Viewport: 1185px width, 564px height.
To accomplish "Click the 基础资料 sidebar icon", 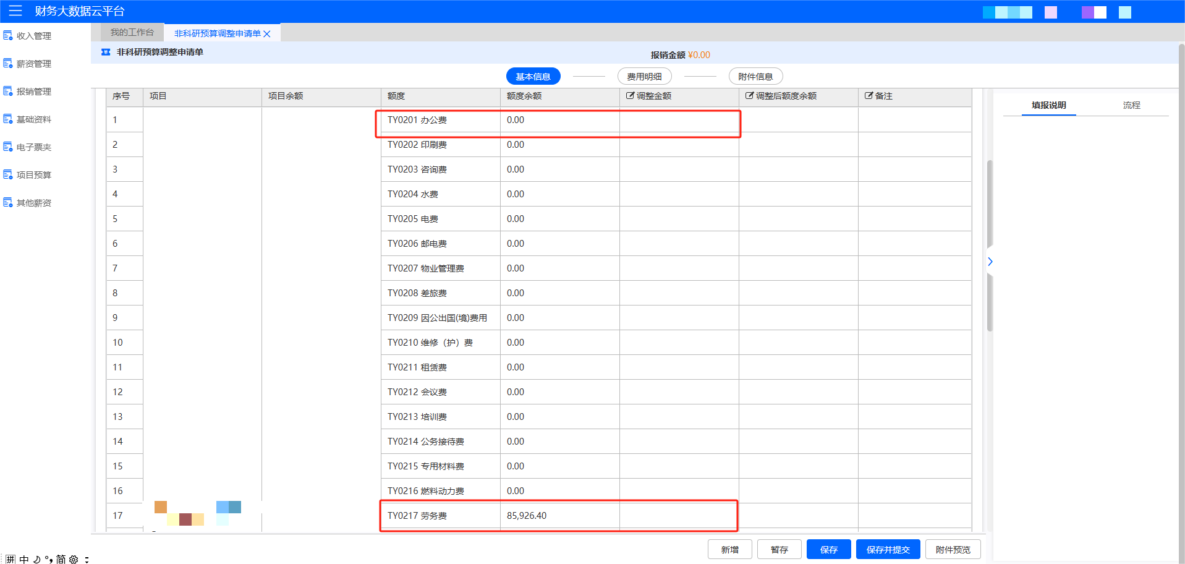I will 8,119.
